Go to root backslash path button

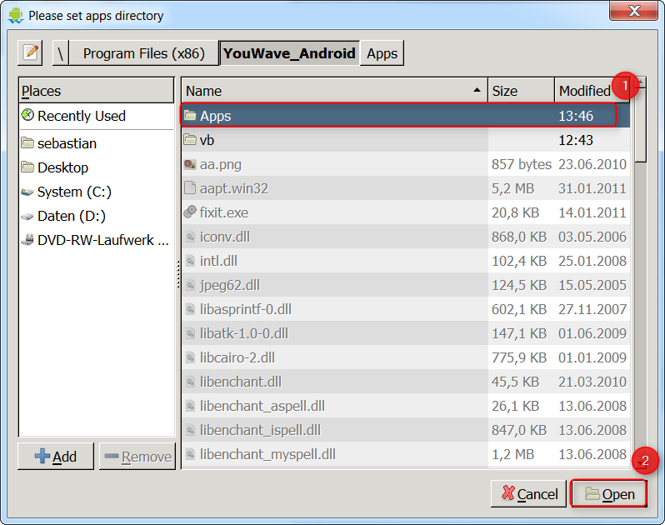pyautogui.click(x=61, y=53)
